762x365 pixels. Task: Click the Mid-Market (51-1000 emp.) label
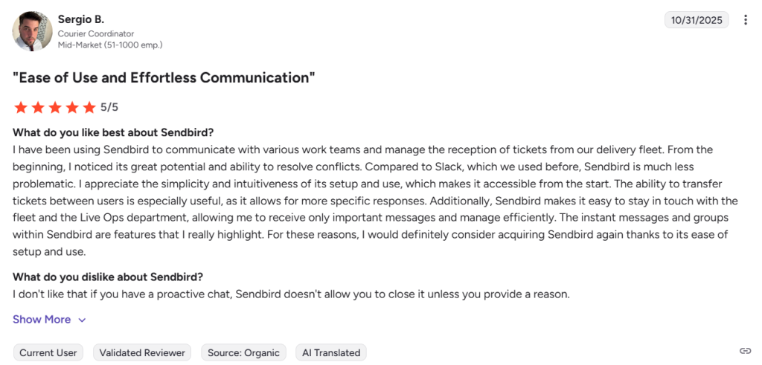coord(110,45)
